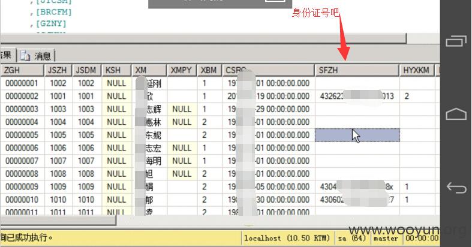Click the KSH column header
Image resolution: width=472 pixels, height=247 pixels.
click(117, 70)
